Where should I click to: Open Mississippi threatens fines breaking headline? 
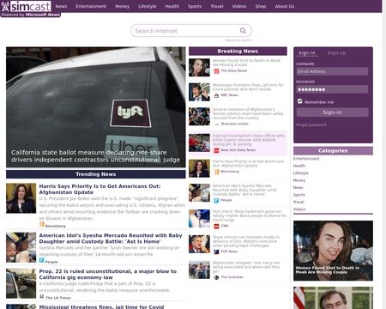(x=248, y=87)
